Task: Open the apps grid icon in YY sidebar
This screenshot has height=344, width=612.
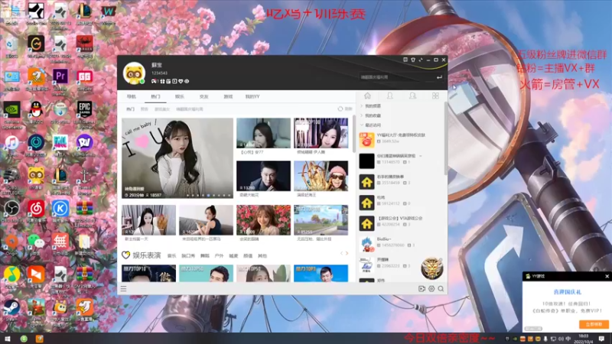Action: pyautogui.click(x=435, y=96)
